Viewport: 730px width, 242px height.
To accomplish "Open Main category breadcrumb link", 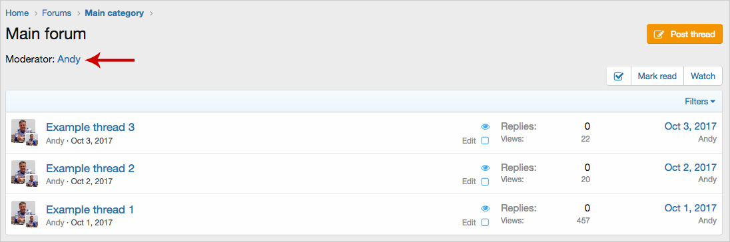I will (114, 13).
